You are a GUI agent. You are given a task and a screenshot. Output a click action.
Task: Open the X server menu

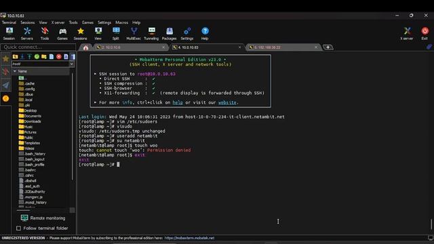click(x=58, y=22)
